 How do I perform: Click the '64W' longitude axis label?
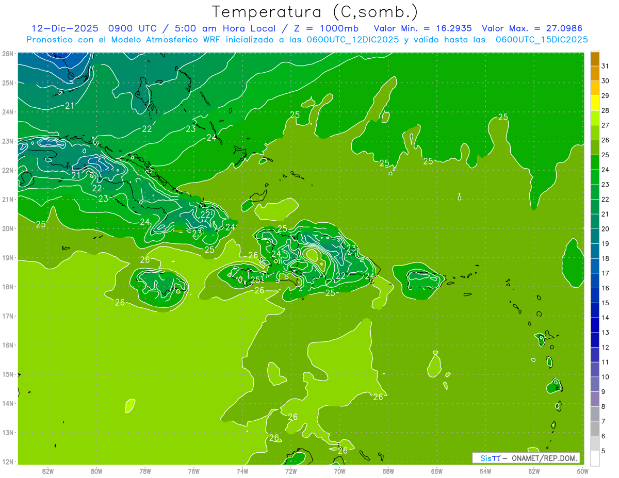coord(485,471)
